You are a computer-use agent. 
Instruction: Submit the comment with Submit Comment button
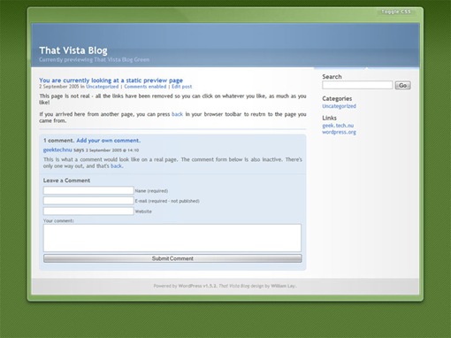coord(172,258)
